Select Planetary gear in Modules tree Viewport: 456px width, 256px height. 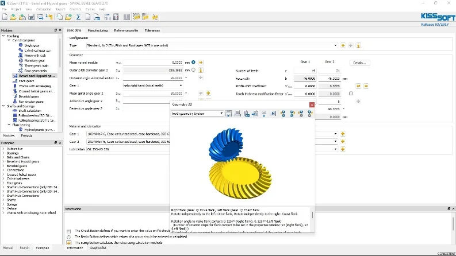coord(34,60)
